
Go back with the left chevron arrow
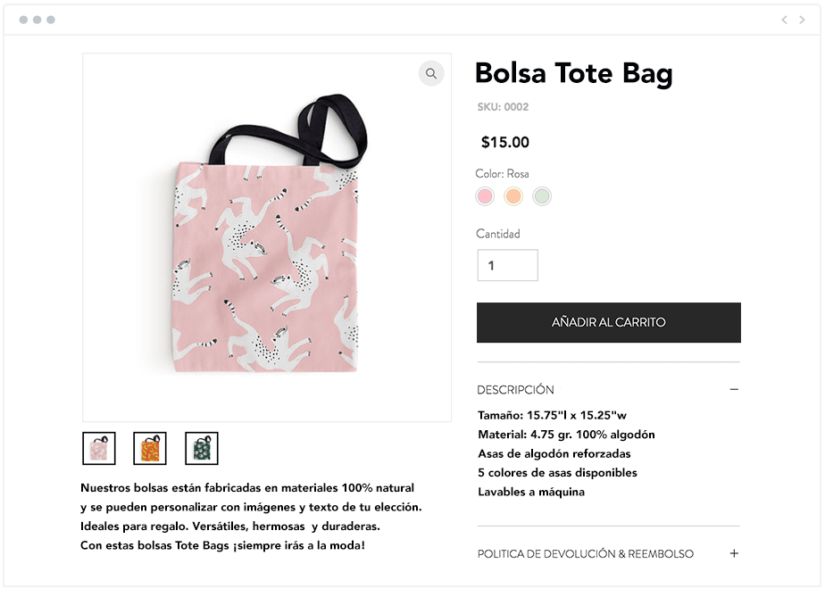tap(784, 20)
